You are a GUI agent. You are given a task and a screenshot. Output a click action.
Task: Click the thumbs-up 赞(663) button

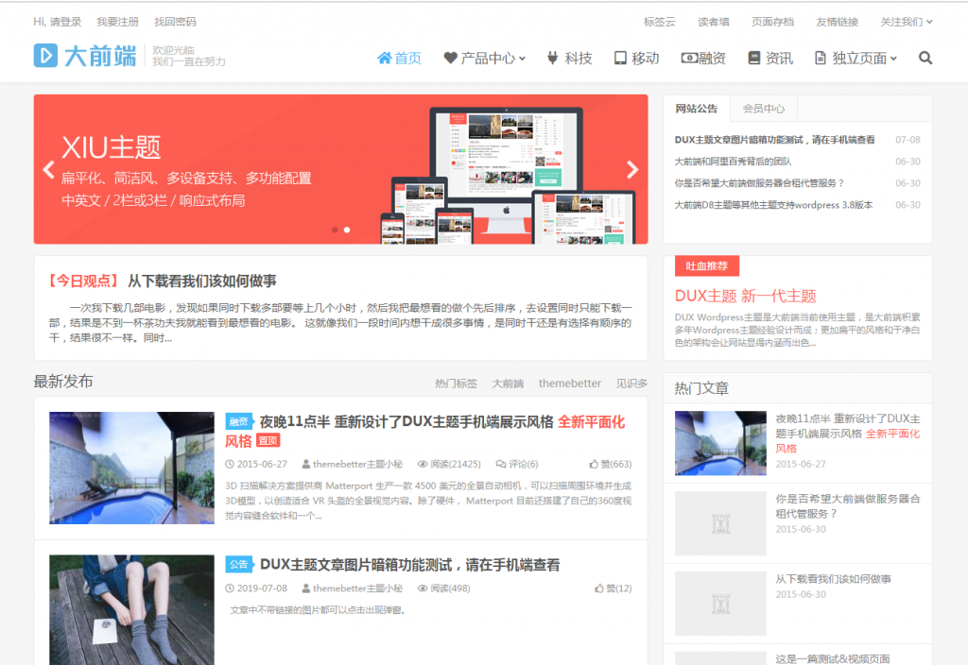(610, 464)
